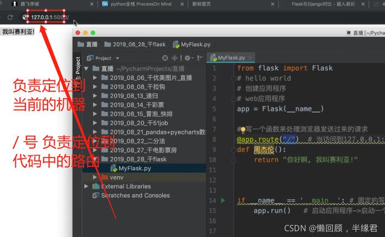Expand the 2019_08_20_干51job folder
The width and height of the screenshot is (385, 237).
95,123
